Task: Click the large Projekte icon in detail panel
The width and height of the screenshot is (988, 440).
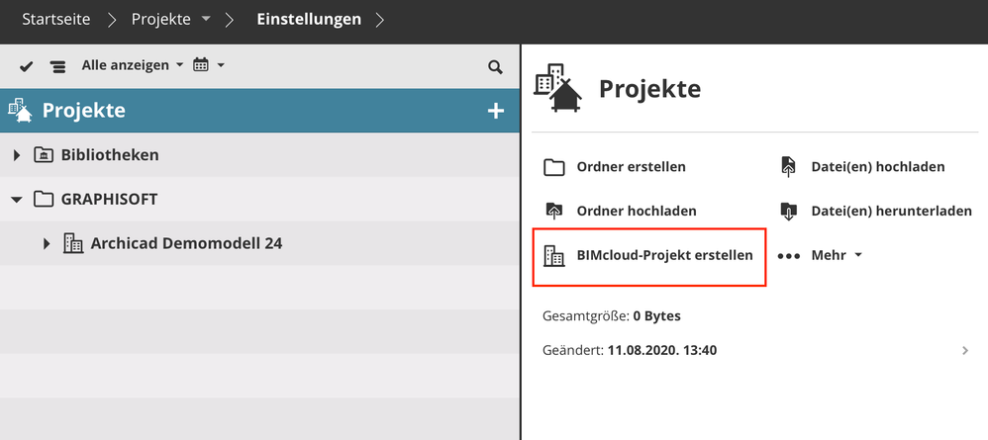Action: point(557,88)
